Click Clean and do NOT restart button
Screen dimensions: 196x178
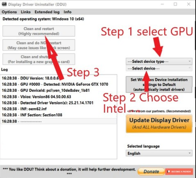(x=39, y=45)
